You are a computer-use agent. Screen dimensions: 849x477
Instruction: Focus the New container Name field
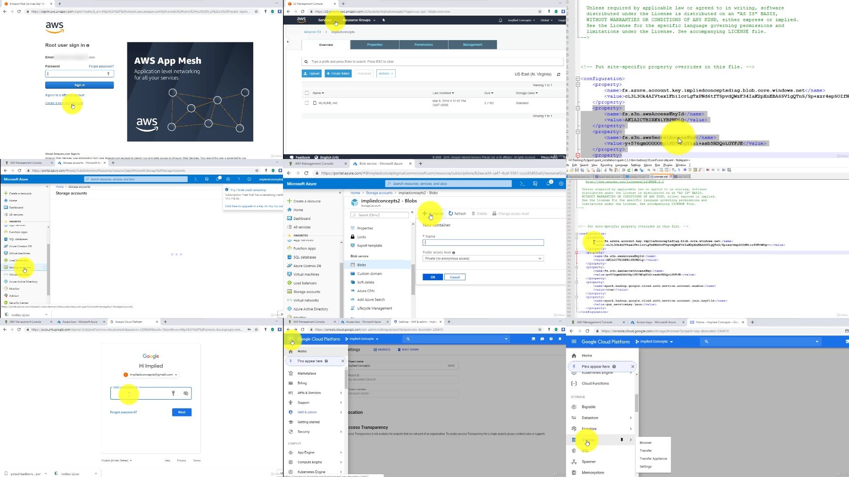coord(483,243)
